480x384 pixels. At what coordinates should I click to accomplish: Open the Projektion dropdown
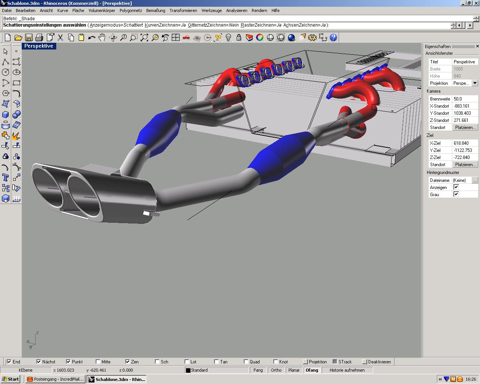point(475,83)
